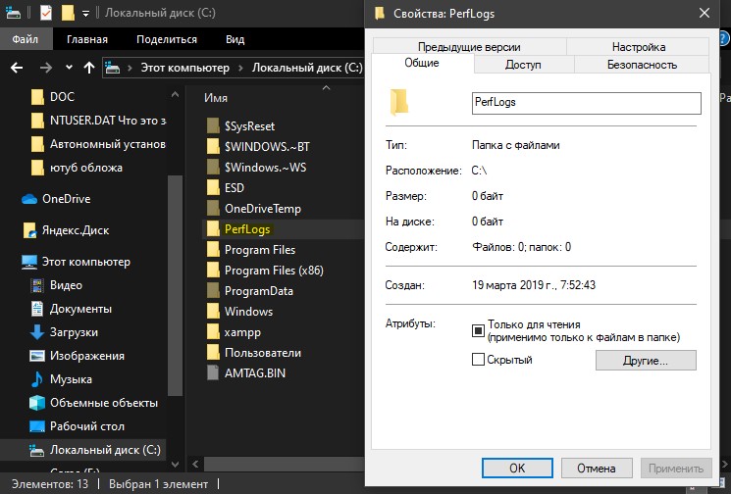This screenshot has height=494, width=731.
Task: Click navigation pane scroll up arrow
Action: pyautogui.click(x=175, y=94)
